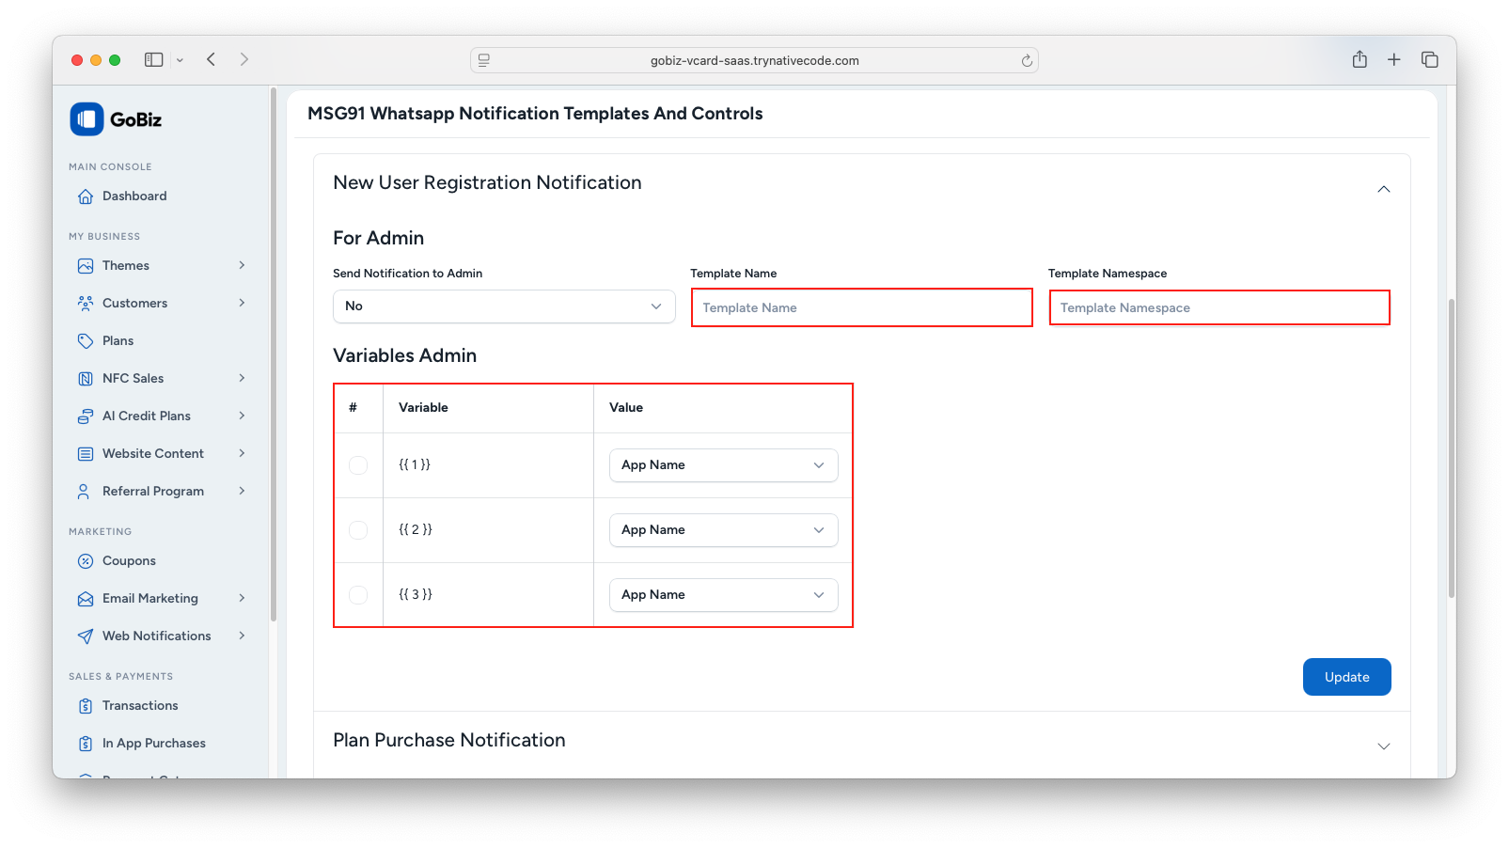
Task: Open the value dropdown for {{ 2 }}
Action: 723,530
